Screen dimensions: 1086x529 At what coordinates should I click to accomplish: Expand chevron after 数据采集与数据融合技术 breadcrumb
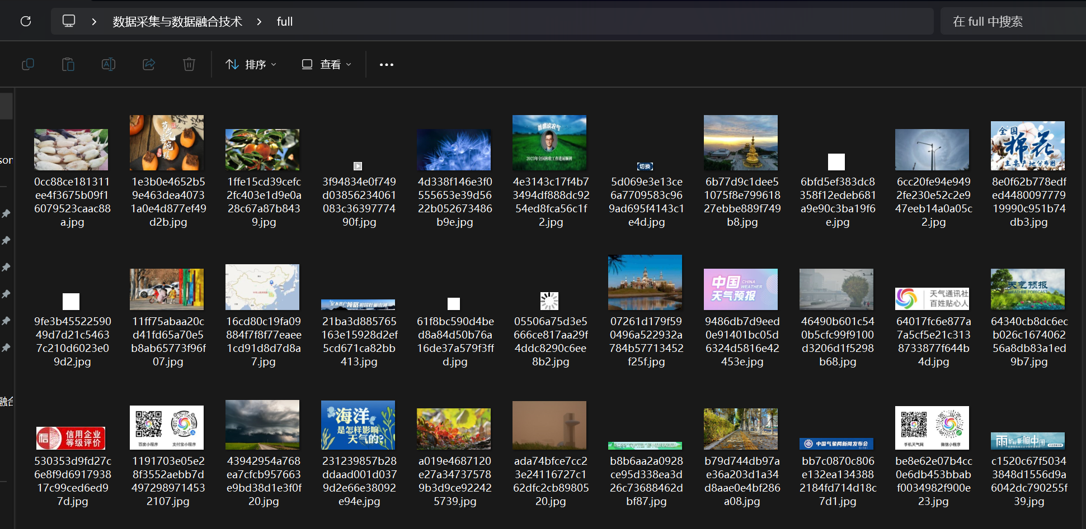[x=259, y=22]
